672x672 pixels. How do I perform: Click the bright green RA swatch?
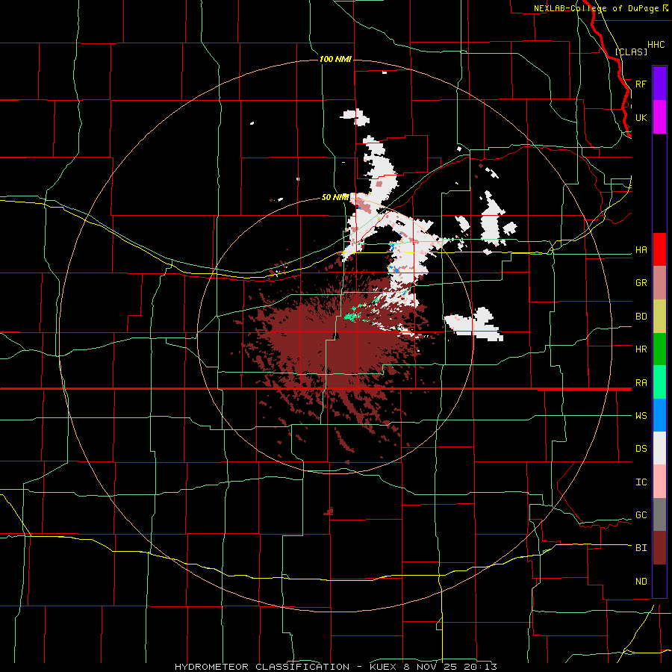tap(659, 382)
